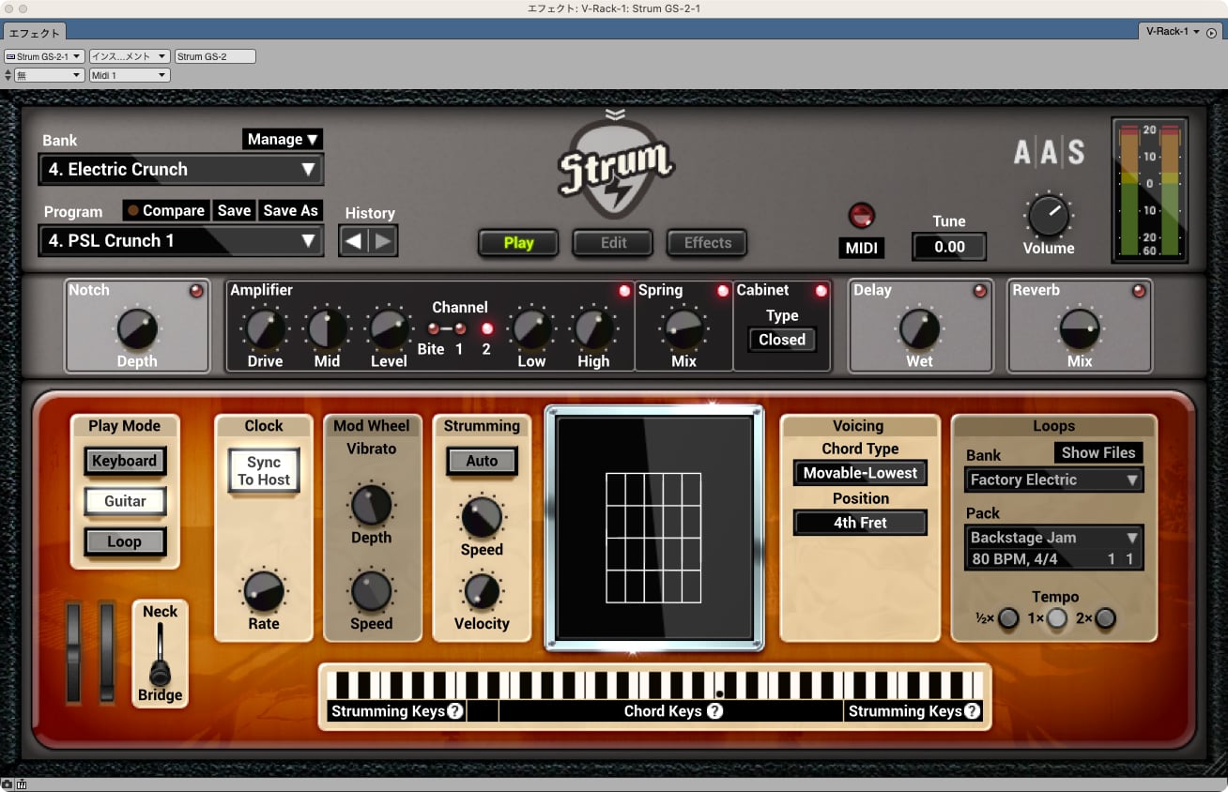The height and width of the screenshot is (792, 1228).
Task: Click the Show Files button
Action: click(x=1098, y=452)
